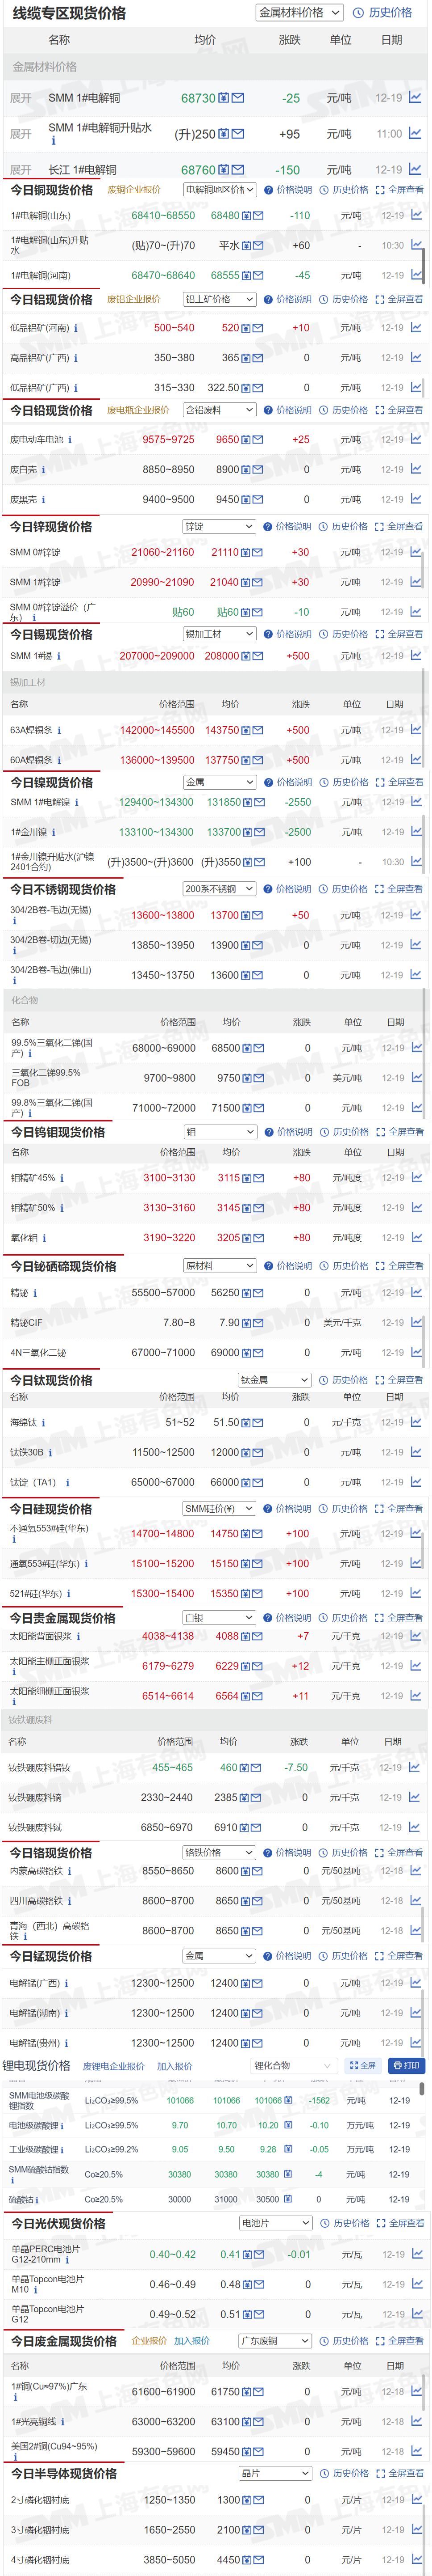Open chart icon for SMM 1#锡 row
Image resolution: width=432 pixels, height=2576 pixels.
point(417,656)
